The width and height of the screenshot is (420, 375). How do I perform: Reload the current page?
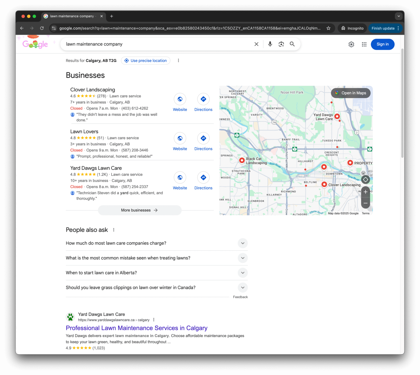pyautogui.click(x=42, y=28)
